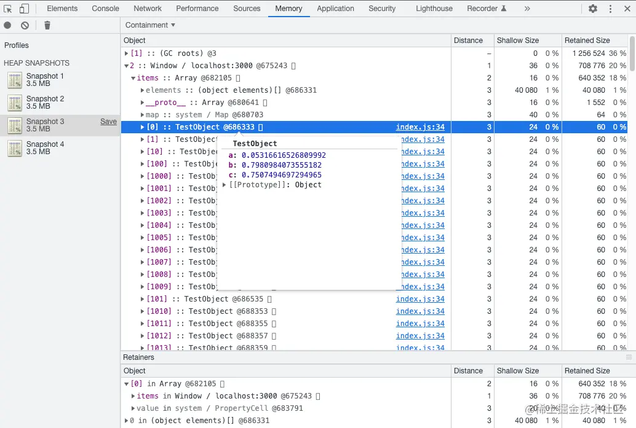The image size is (636, 428).
Task: Open index.js:34 link on [1011] row
Action: [420, 324]
